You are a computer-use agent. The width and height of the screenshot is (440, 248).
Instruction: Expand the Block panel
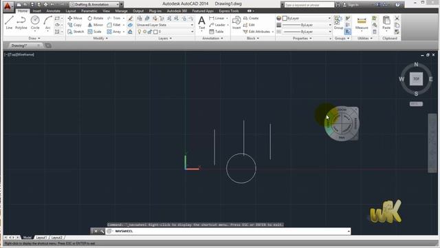(252, 39)
